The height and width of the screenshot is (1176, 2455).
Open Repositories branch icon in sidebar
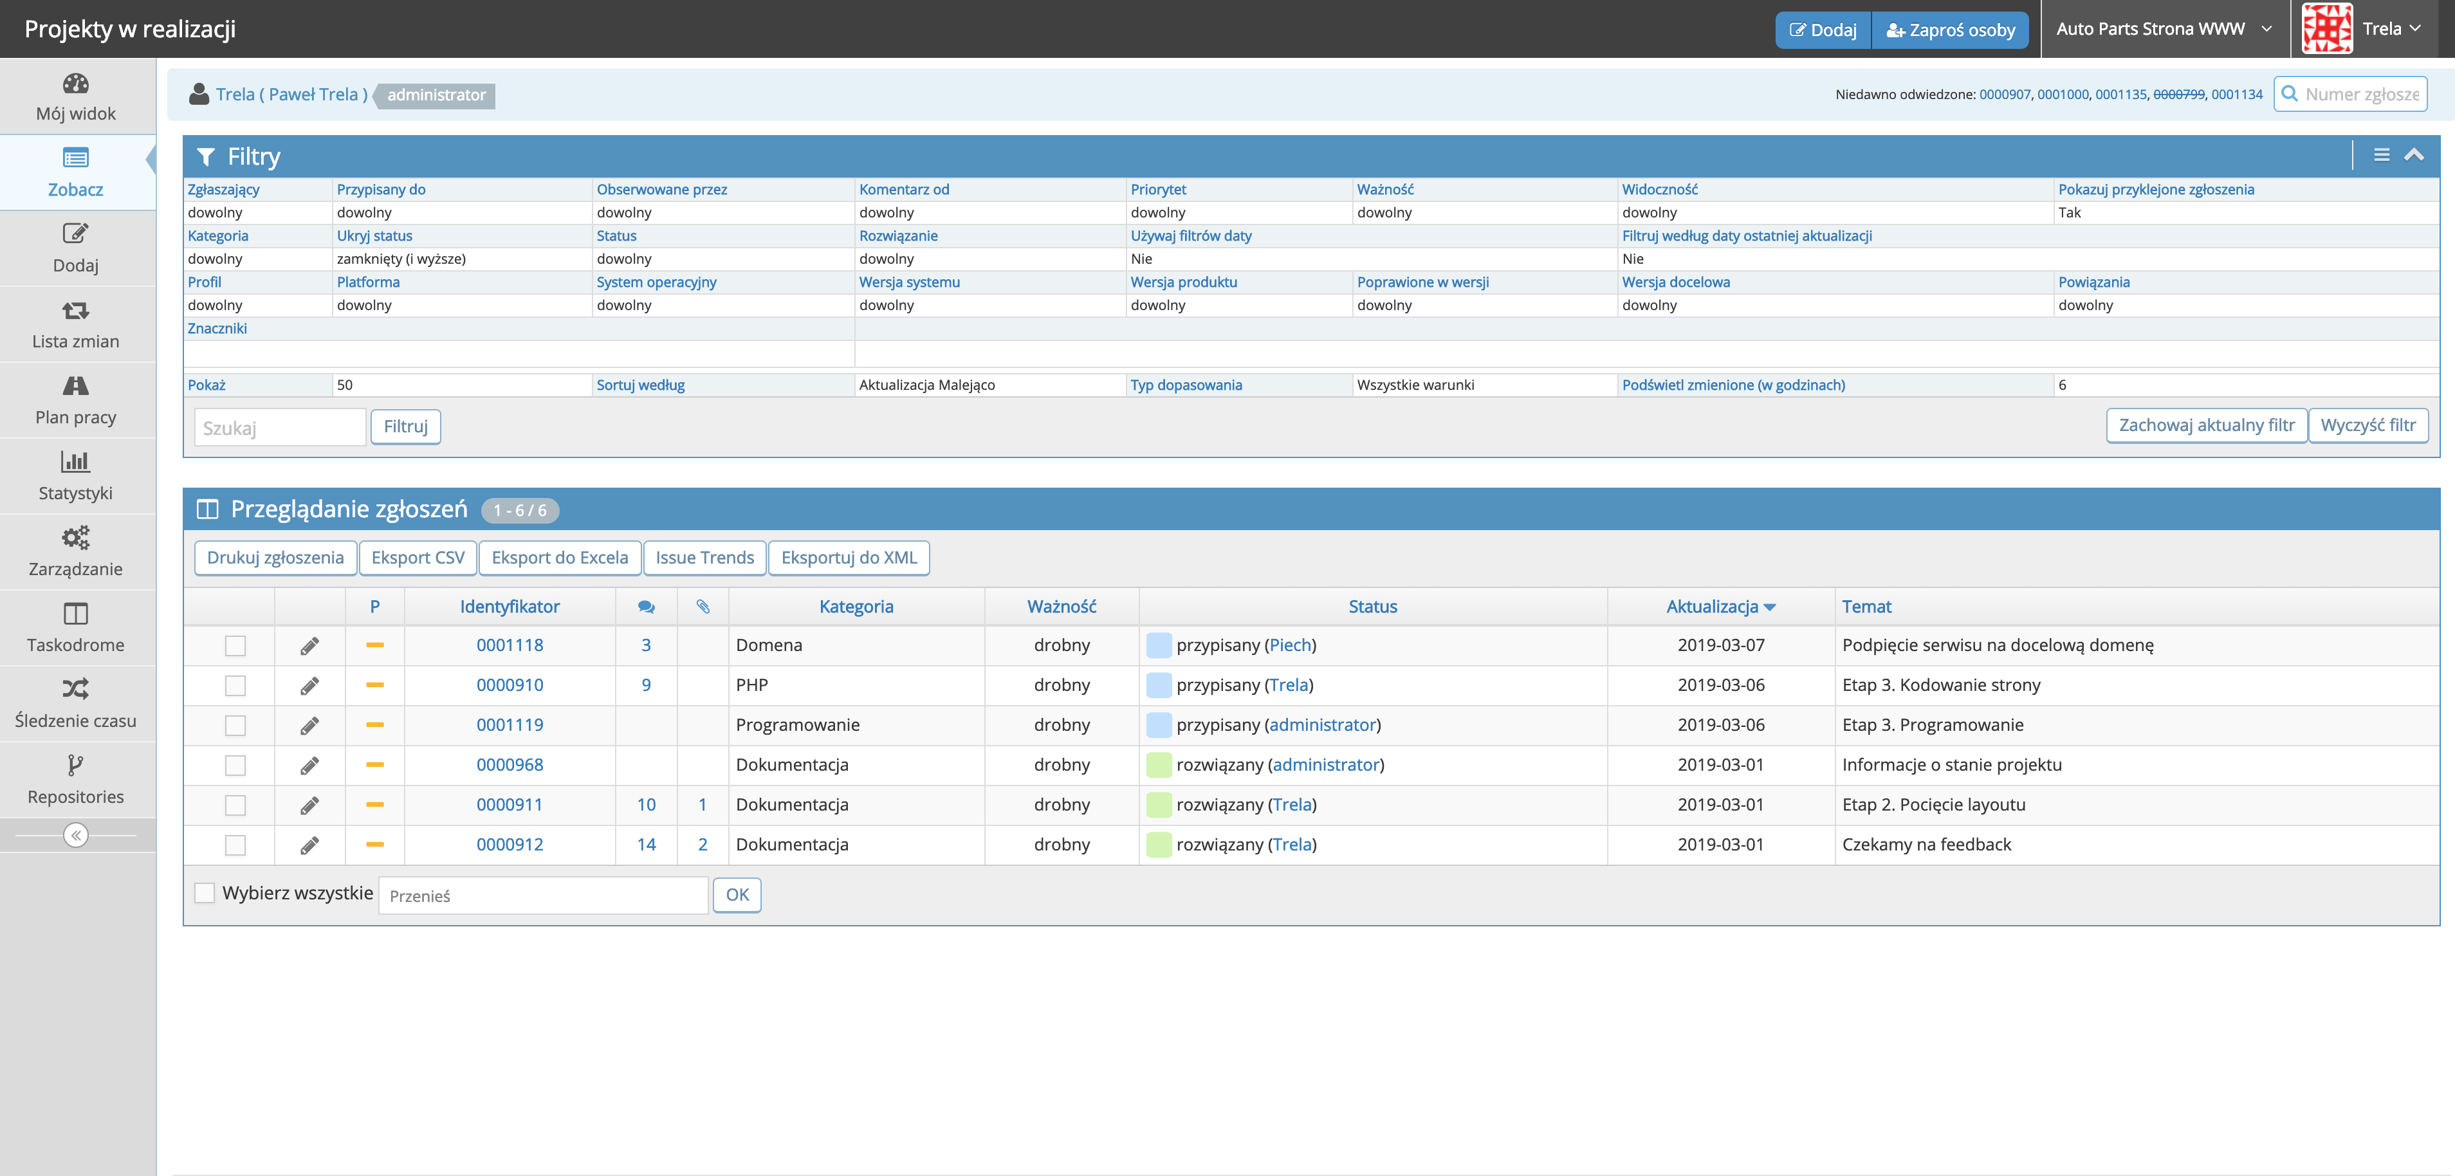75,766
